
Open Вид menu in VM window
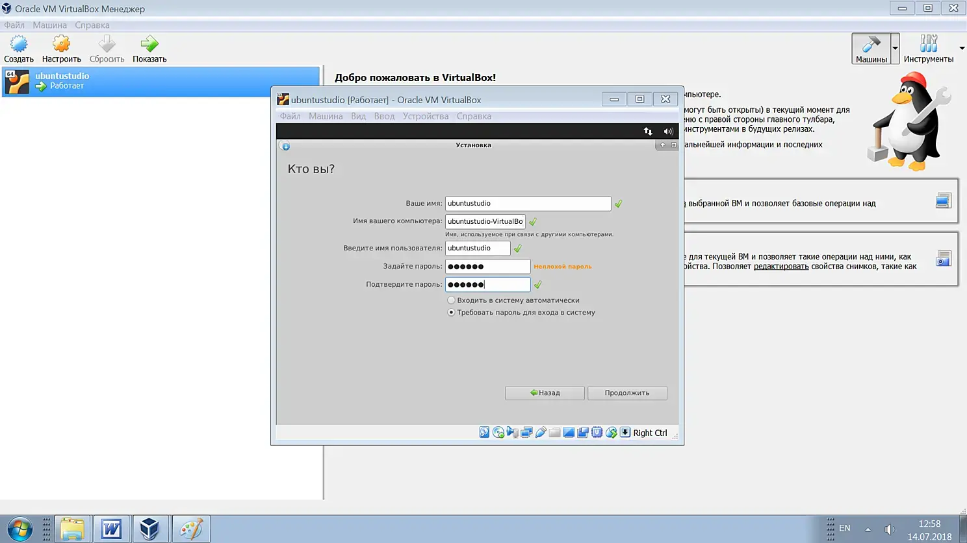[x=359, y=116]
